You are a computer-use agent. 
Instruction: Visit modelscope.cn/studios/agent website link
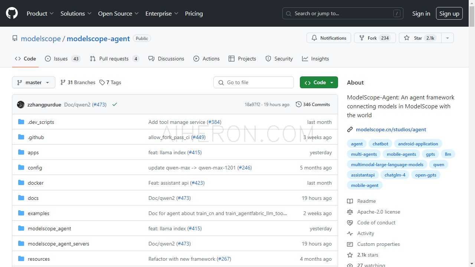[x=391, y=129]
